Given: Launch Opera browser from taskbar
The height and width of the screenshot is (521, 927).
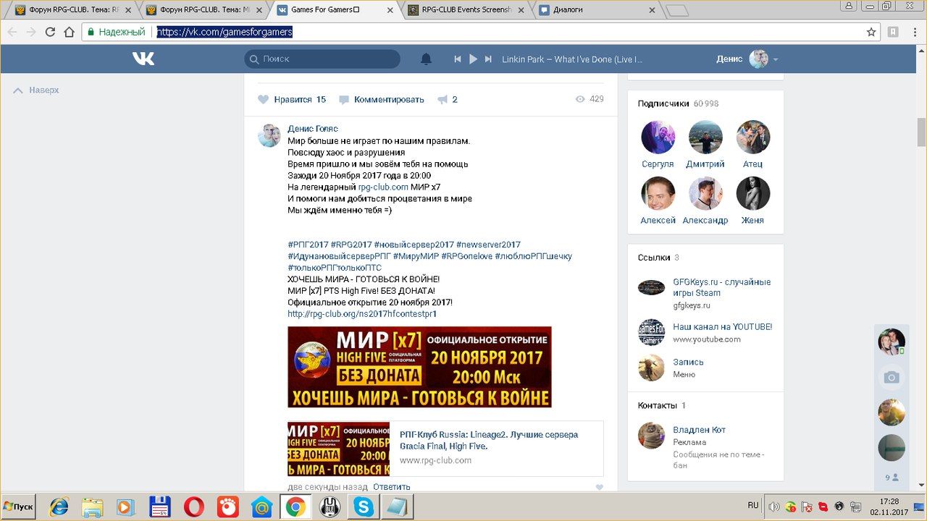Looking at the screenshot, I should tap(193, 507).
